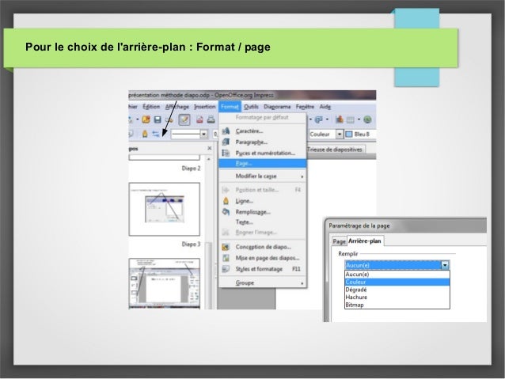The width and height of the screenshot is (505, 379).
Task: Click the slide panel scroll-up arrow
Action: [x=209, y=159]
